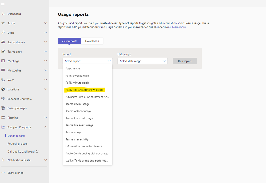The width and height of the screenshot is (266, 183).
Task: Select Advanced Virtual Appointment report option
Action: [x=88, y=97]
